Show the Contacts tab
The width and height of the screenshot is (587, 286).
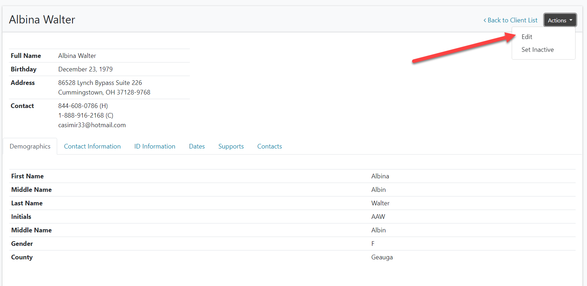[269, 146]
